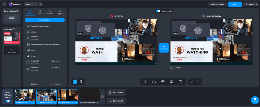Select the New Scene thumbnail marked Playing
Image resolution: width=260 pixels, height=107 pixels.
(12, 38)
